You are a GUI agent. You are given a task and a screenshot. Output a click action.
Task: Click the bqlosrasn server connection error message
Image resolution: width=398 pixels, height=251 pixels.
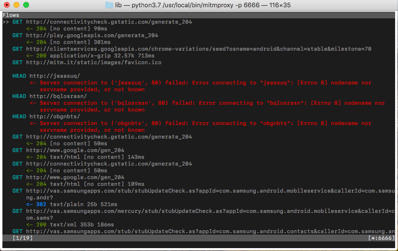tap(207, 106)
